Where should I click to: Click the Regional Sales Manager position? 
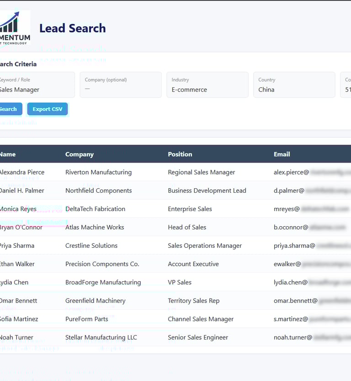tap(202, 172)
